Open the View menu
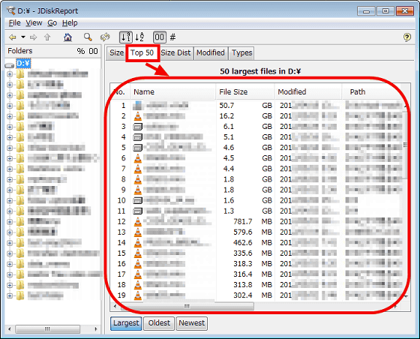 (x=34, y=23)
